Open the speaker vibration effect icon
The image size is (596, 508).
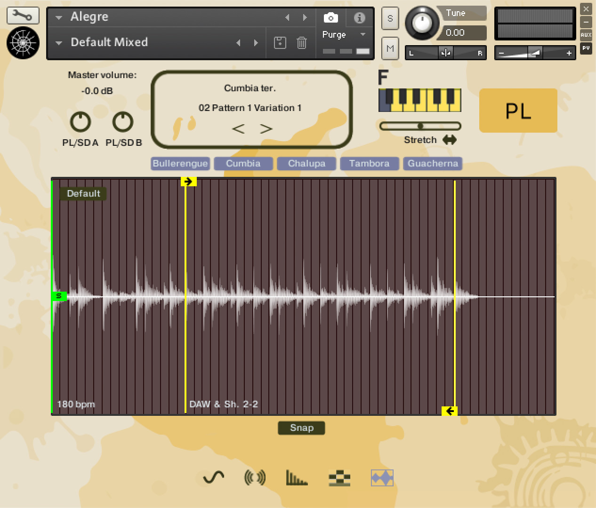(x=255, y=477)
